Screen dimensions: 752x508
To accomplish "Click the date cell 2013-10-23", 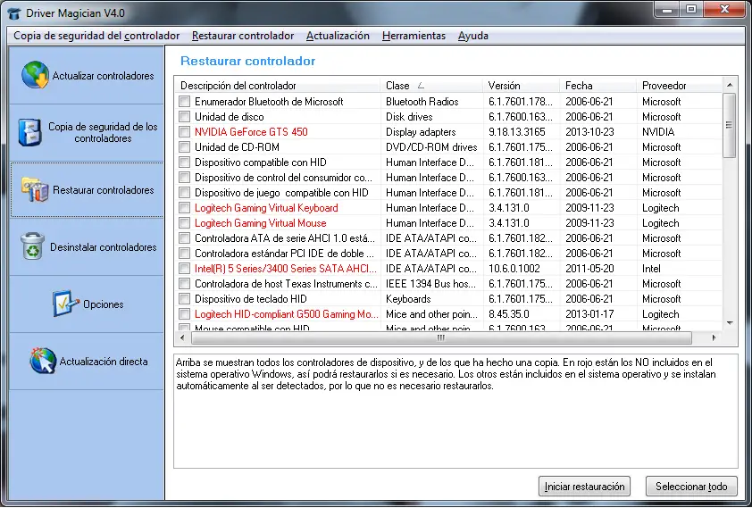I will (x=589, y=132).
